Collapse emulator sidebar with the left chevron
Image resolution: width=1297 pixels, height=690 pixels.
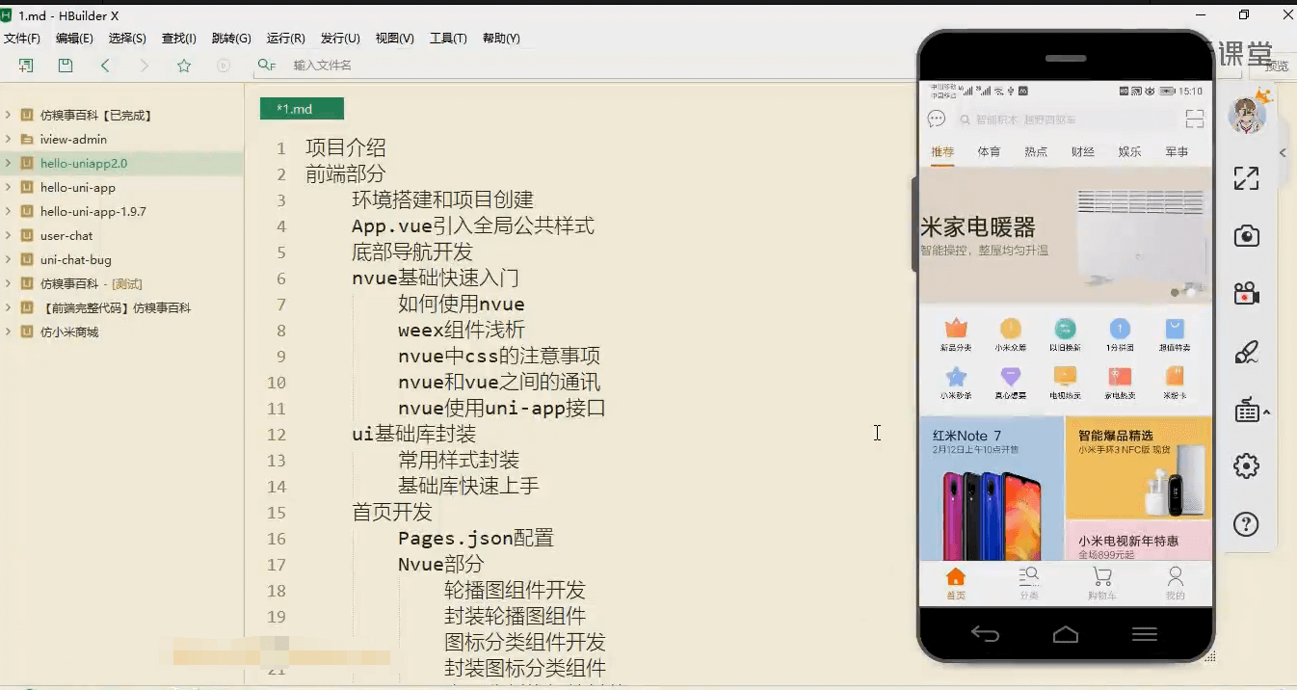pos(1283,153)
